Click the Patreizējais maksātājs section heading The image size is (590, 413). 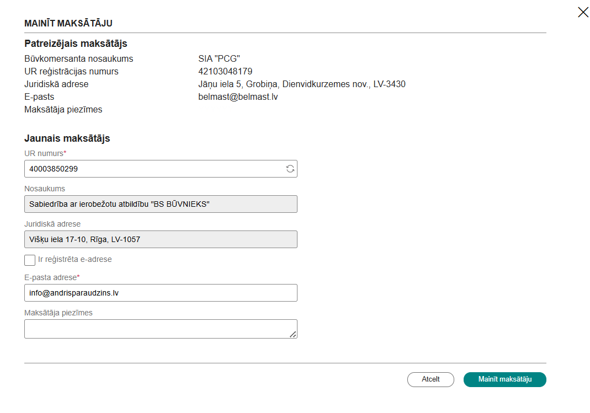tap(76, 44)
